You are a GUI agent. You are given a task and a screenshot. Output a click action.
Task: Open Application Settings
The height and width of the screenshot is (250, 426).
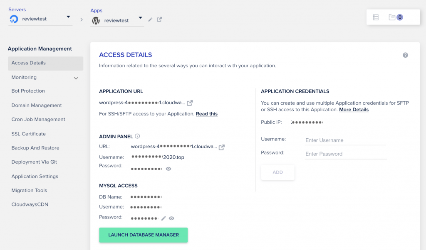pos(35,176)
